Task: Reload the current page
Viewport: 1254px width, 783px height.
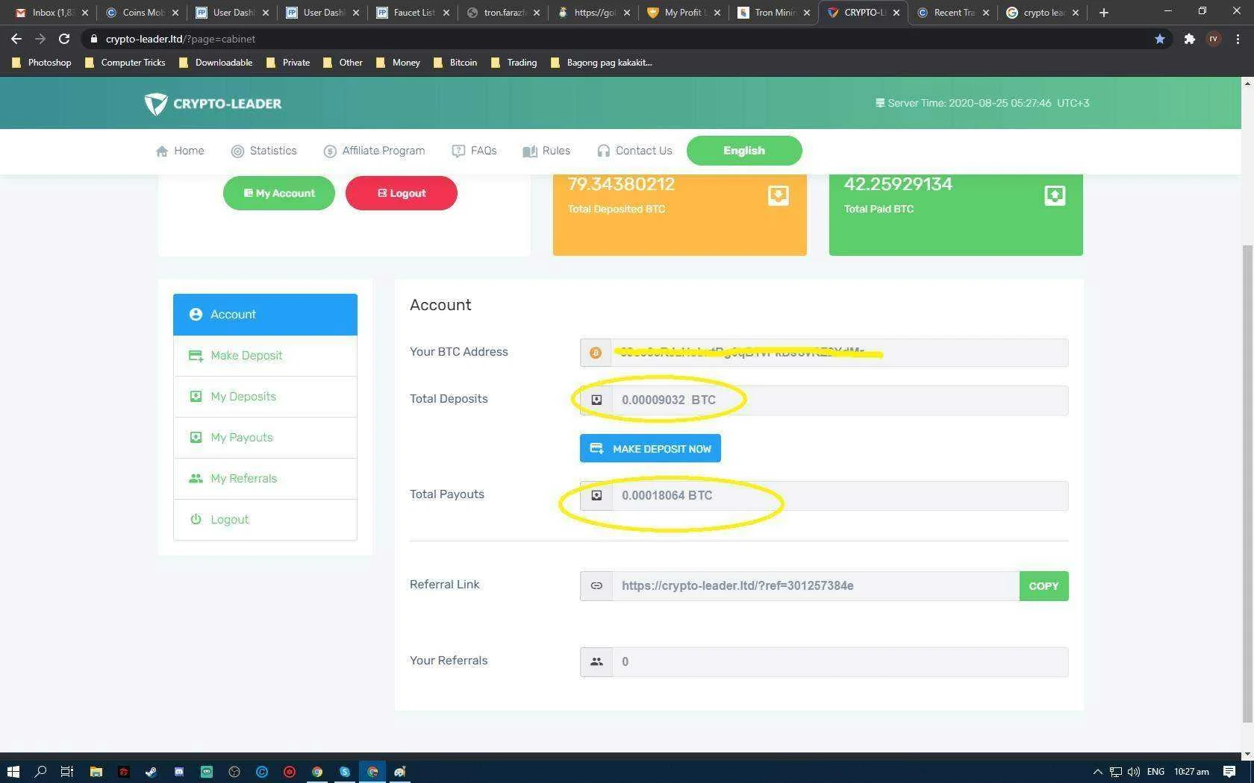Action: click(64, 39)
